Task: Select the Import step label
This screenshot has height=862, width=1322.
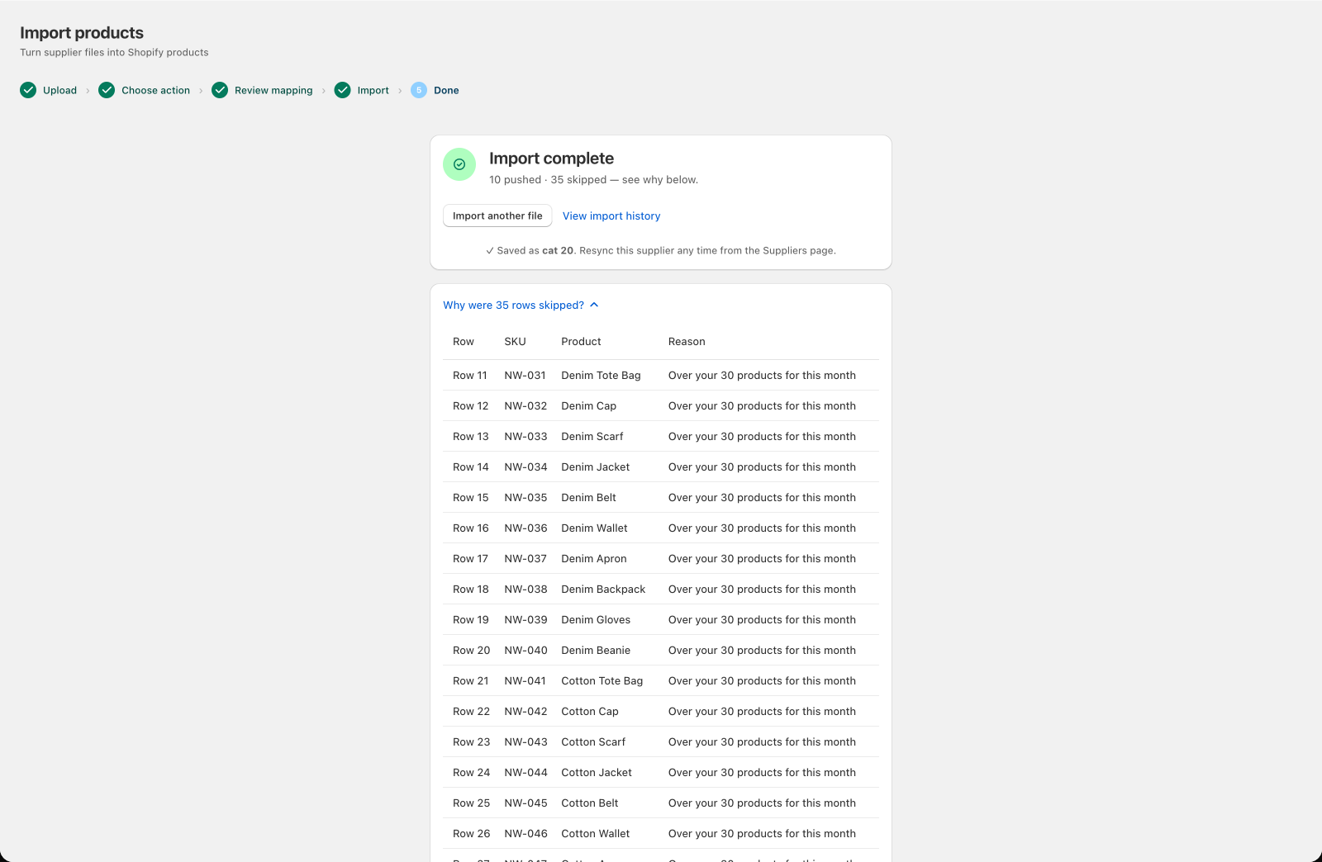Action: point(373,91)
